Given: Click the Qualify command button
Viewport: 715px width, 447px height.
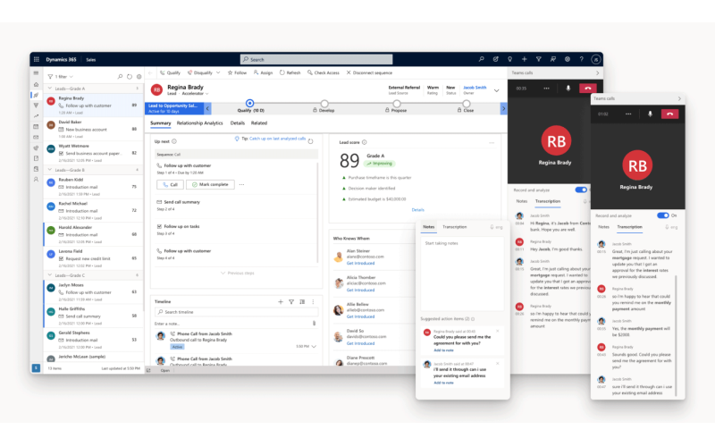Looking at the screenshot, I should pos(171,72).
